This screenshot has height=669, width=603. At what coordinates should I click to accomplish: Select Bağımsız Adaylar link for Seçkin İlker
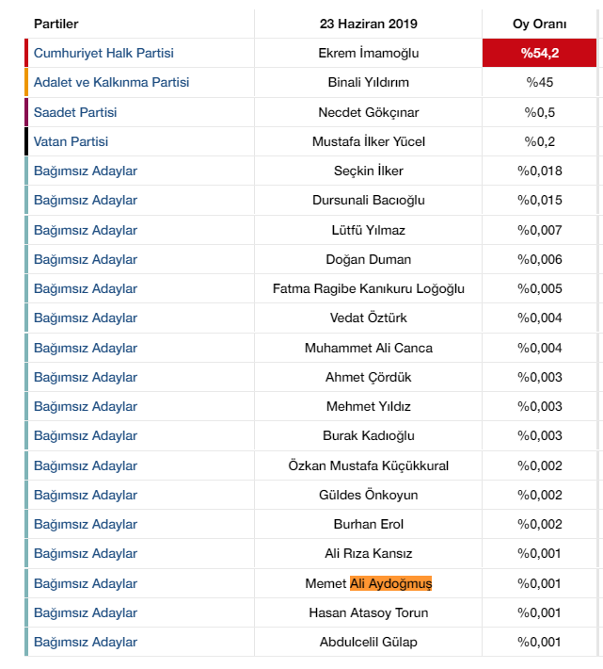pyautogui.click(x=86, y=171)
